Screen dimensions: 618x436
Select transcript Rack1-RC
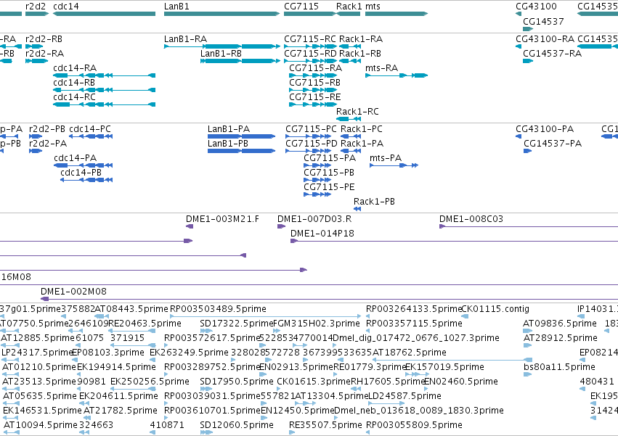[349, 119]
